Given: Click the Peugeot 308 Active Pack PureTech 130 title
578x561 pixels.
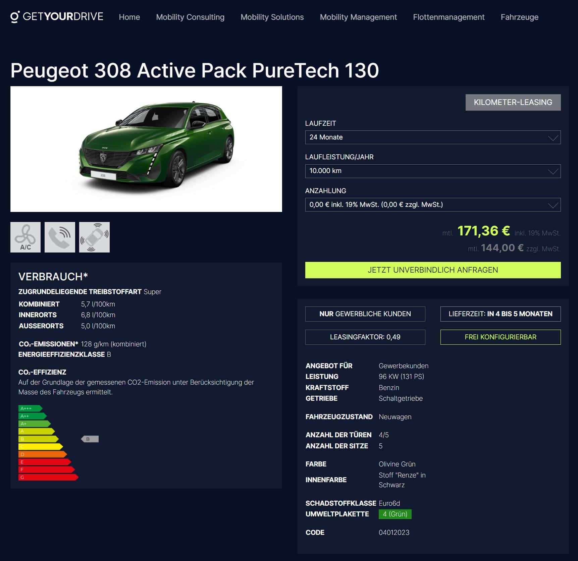Looking at the screenshot, I should coord(195,70).
